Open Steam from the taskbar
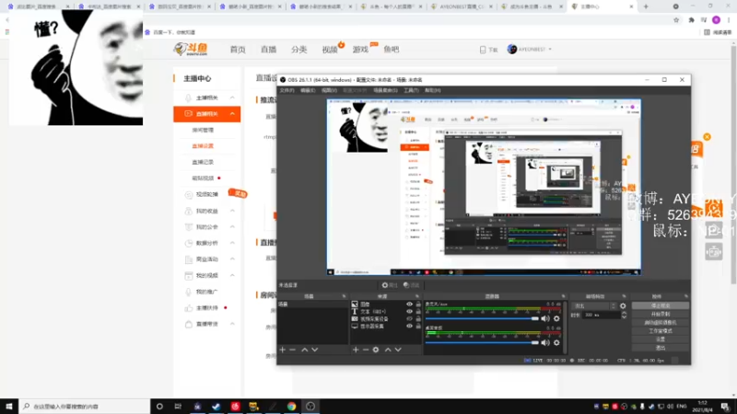 216,406
